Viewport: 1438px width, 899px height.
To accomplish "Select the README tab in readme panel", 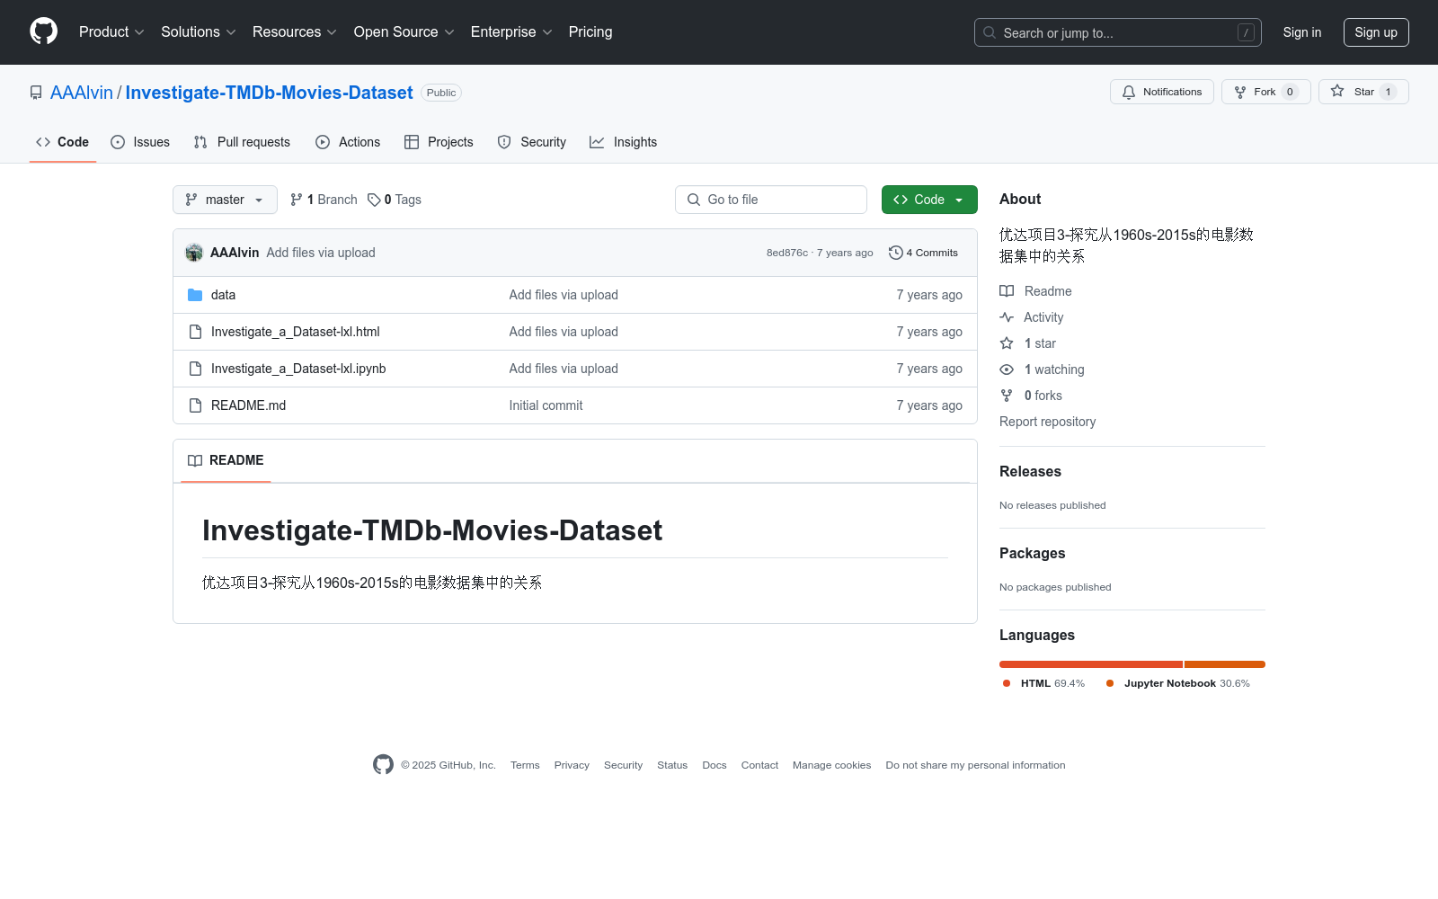I will [226, 460].
